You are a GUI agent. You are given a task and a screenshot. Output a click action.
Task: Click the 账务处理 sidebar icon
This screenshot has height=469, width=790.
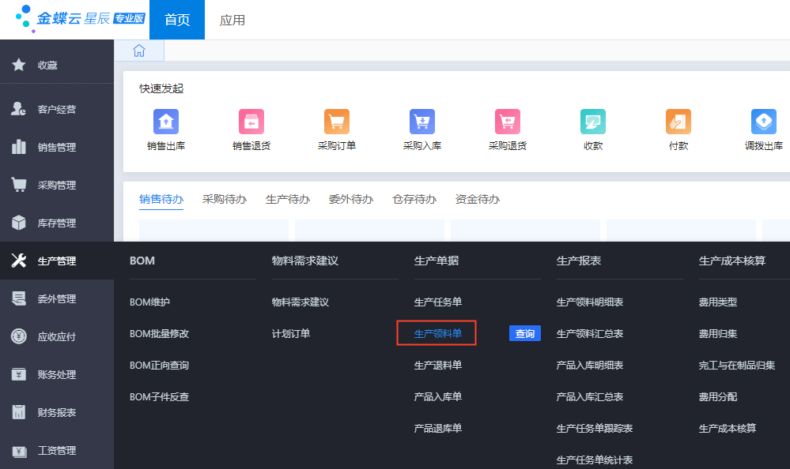[19, 374]
